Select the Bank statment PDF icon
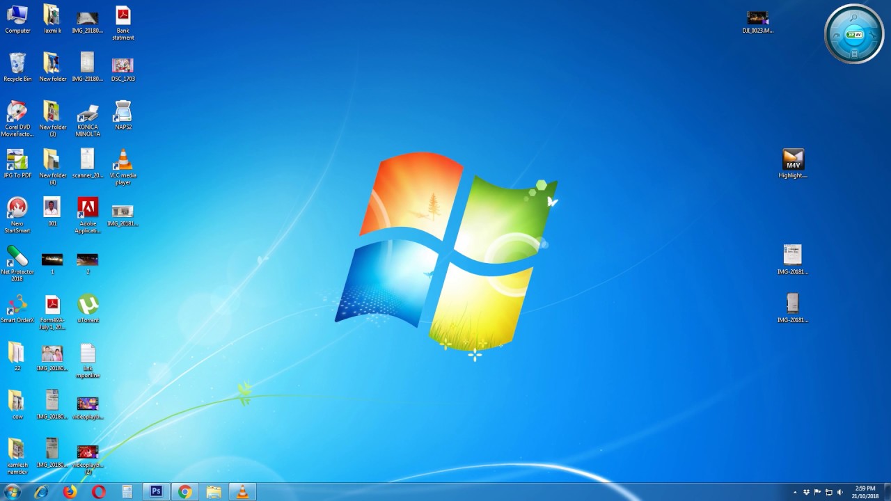This screenshot has height=501, width=891. pyautogui.click(x=123, y=23)
